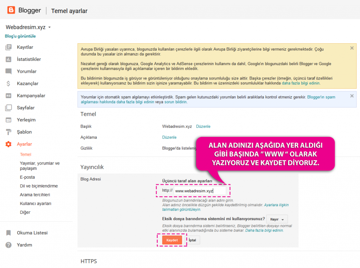Open Kazançlar dollar sign icon
This screenshot has height=268, width=360.
(8, 84)
